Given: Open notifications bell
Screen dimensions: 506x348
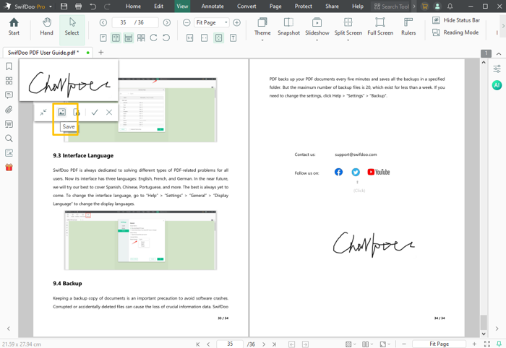Looking at the screenshot, I should [450, 6].
